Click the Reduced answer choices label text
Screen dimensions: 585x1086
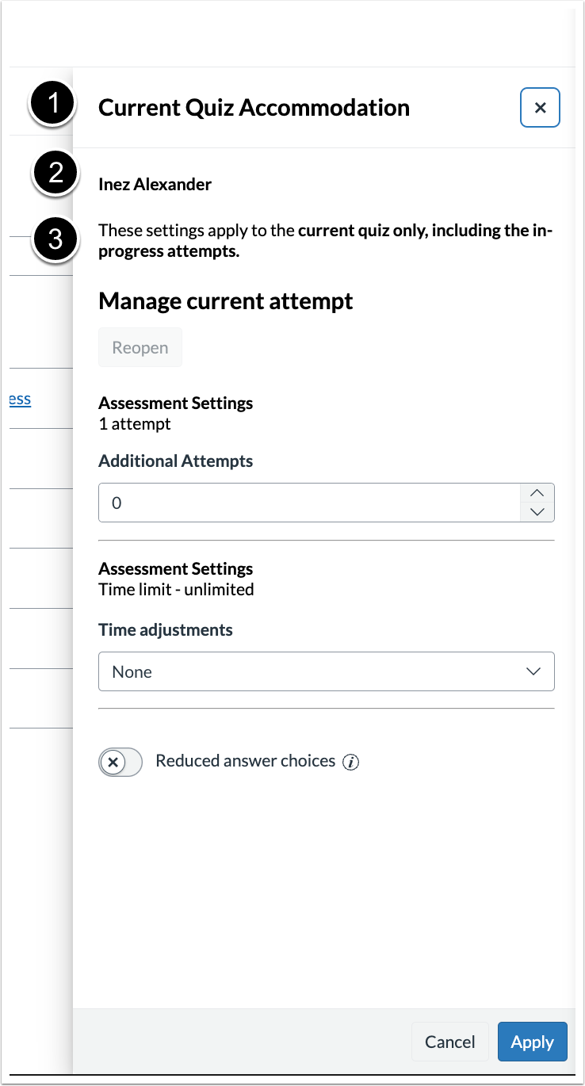(x=246, y=761)
